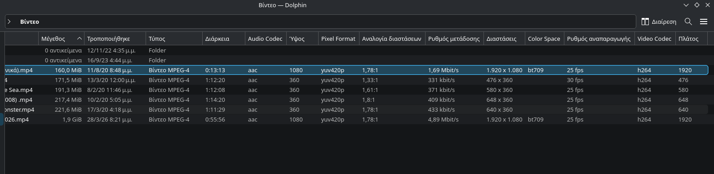The width and height of the screenshot is (714, 174).
Task: Sort by Μέγεθος column header
Action: tap(62, 39)
